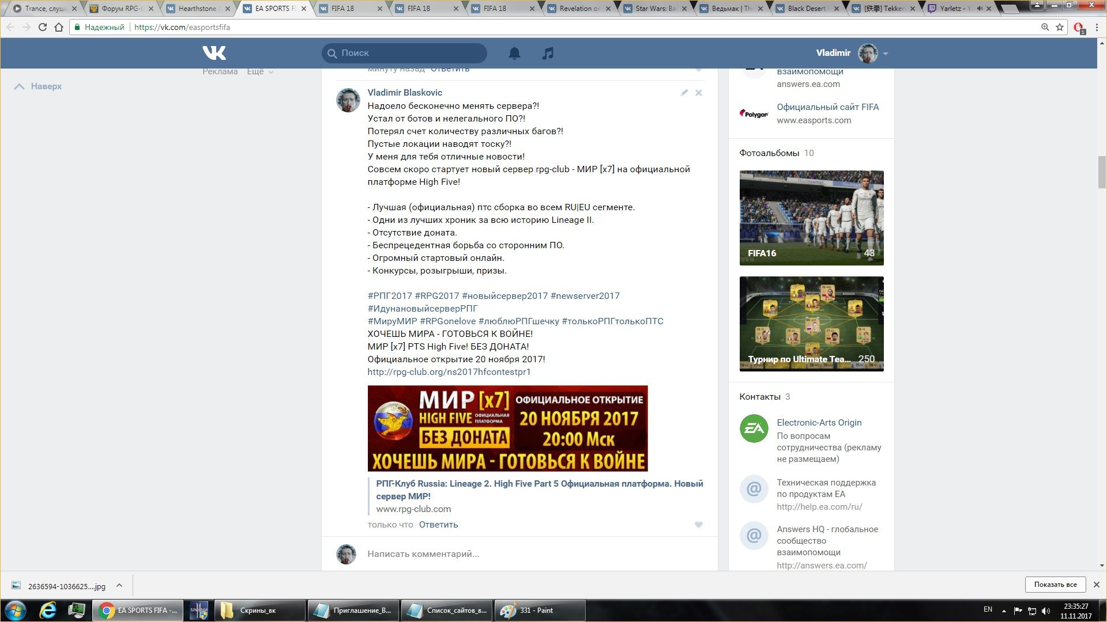Click the Polygon logo icon
This screenshot has height=622, width=1107.
pos(754,113)
